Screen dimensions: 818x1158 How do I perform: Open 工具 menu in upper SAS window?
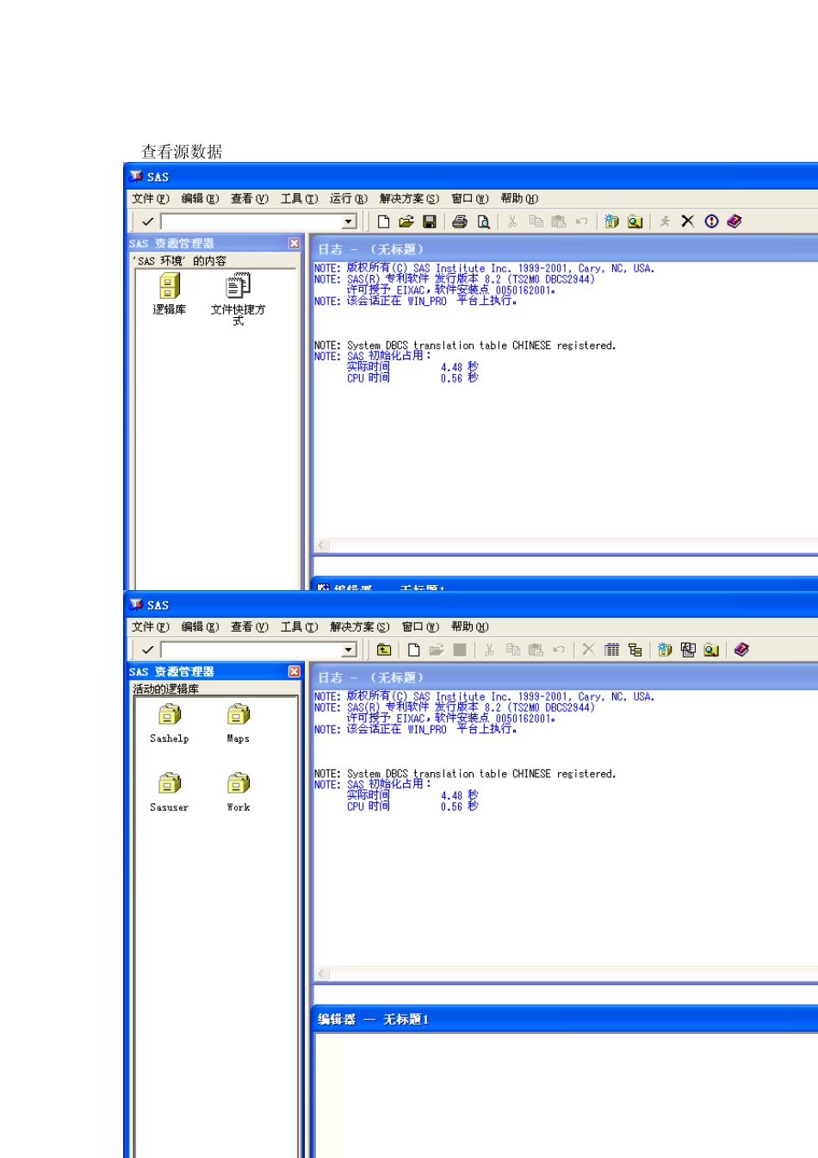300,199
